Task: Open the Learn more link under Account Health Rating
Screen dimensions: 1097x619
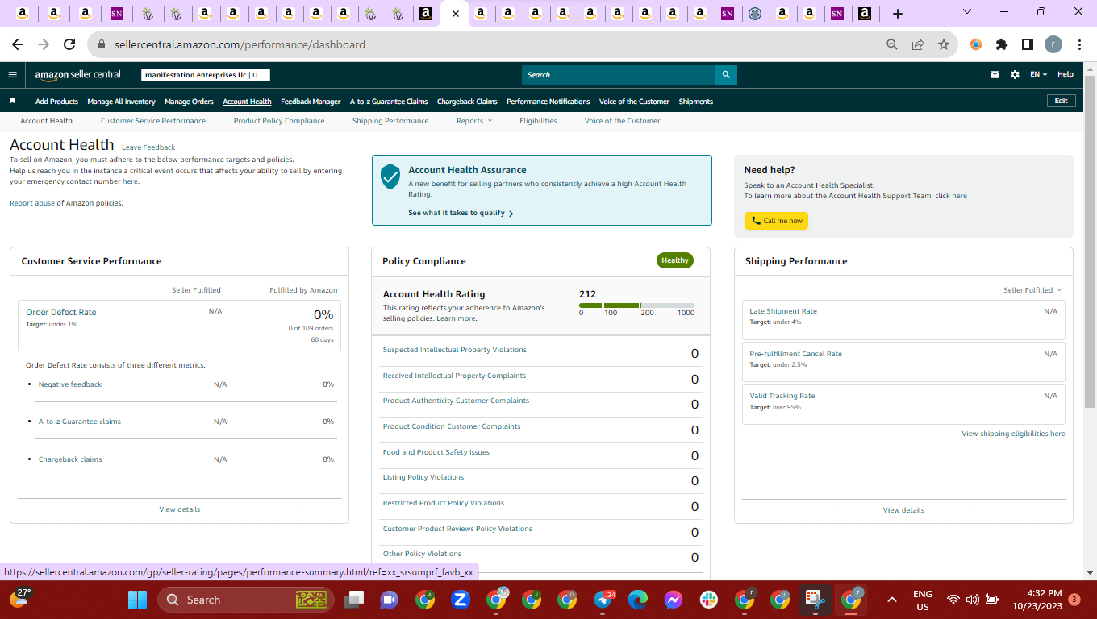Action: pyautogui.click(x=456, y=318)
